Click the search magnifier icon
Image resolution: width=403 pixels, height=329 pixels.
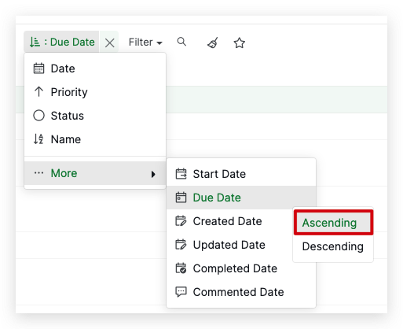click(x=181, y=42)
